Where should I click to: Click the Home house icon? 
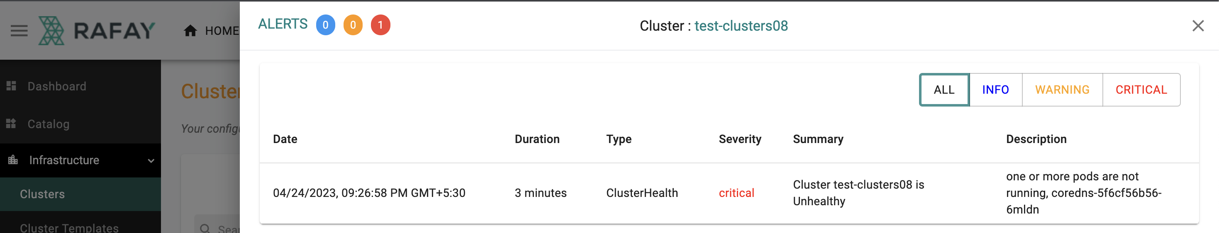coord(190,31)
